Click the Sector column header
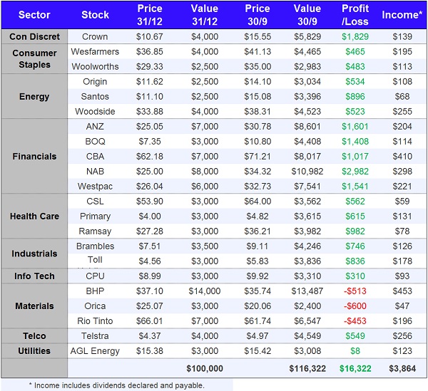The height and width of the screenshot is (391, 428). (34, 15)
